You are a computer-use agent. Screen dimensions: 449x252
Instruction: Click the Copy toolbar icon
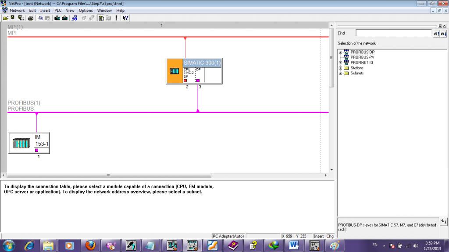[40, 18]
